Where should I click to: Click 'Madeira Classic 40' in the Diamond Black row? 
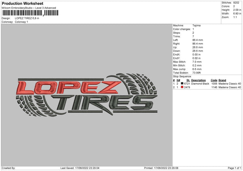[230, 83]
